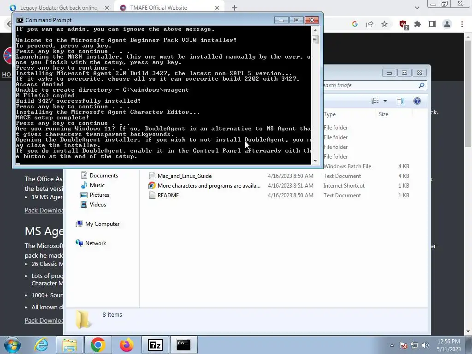The height and width of the screenshot is (354, 472).
Task: Click Command Prompt scrollbar thumb
Action: tap(315, 40)
